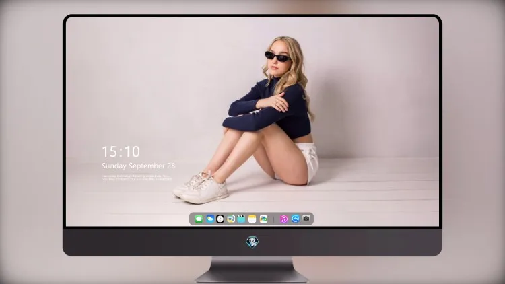The image size is (505, 284).
Task: Click the 15:10 clock widget
Action: pyautogui.click(x=121, y=151)
